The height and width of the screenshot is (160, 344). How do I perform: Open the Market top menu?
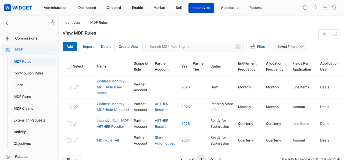[x=159, y=8]
